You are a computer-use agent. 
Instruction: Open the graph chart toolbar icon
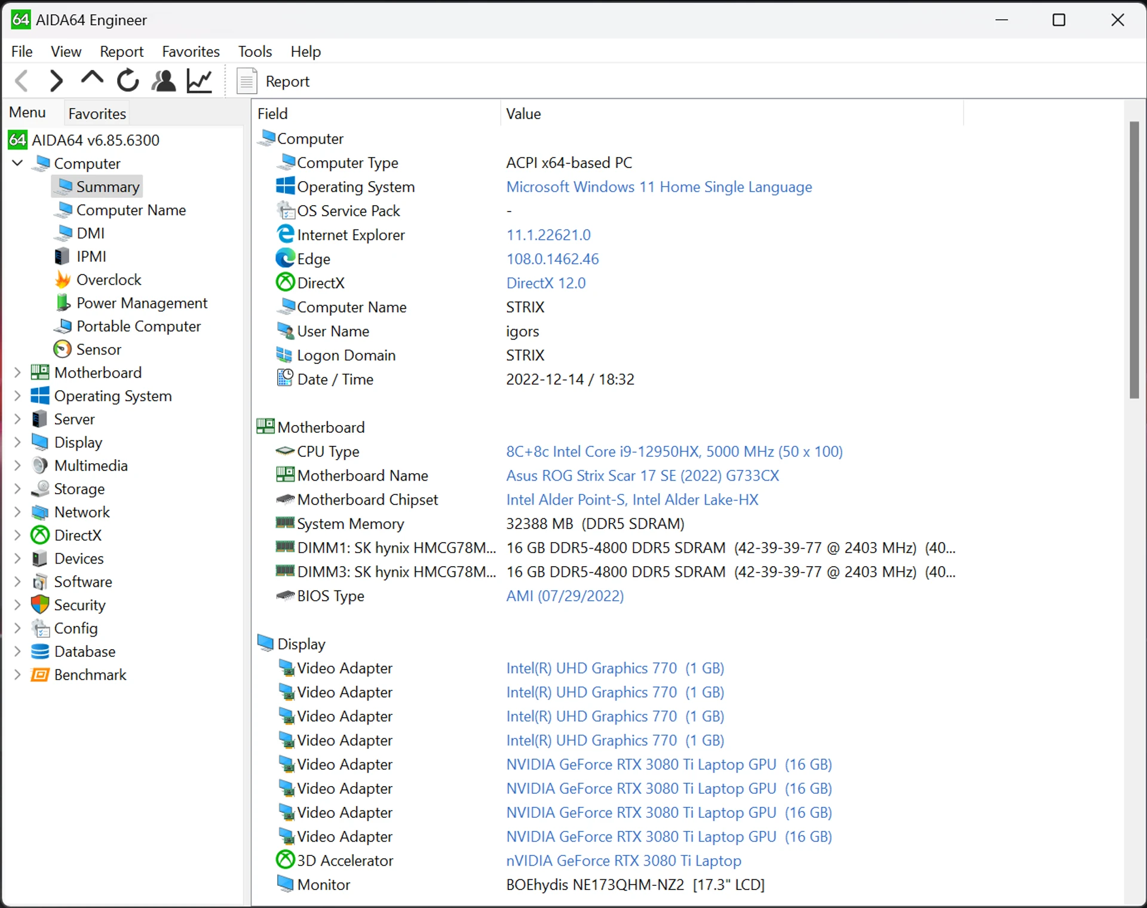coord(200,81)
